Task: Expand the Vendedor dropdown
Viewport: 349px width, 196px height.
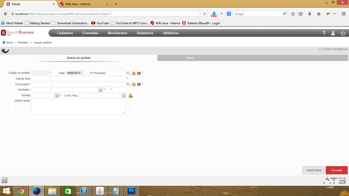Action: (x=100, y=90)
